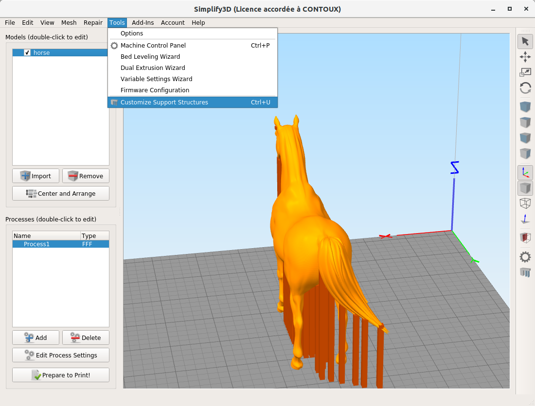Viewport: 535px width, 406px height.
Task: Open the Help menu
Action: (x=198, y=22)
